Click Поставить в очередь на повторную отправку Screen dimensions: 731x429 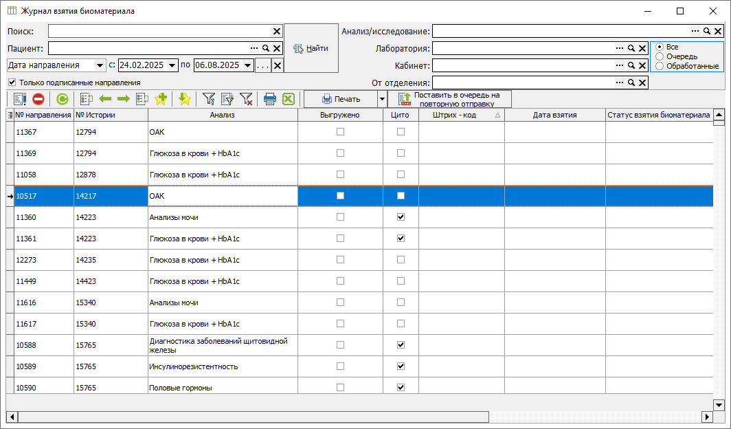(449, 99)
